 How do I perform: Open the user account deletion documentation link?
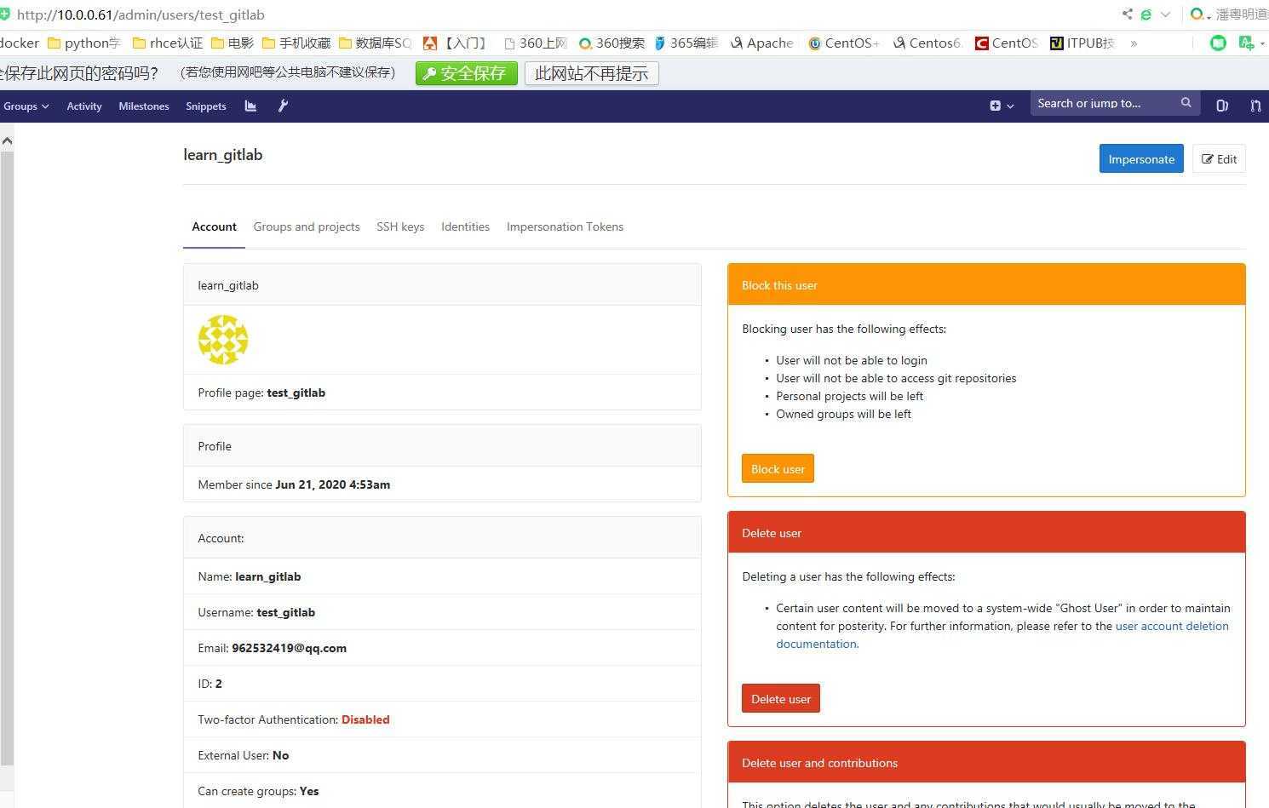coord(1002,634)
